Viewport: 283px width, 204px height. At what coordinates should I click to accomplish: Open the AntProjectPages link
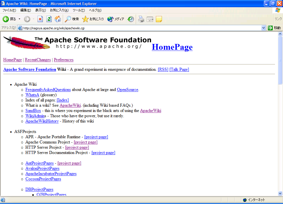[x=39, y=163]
